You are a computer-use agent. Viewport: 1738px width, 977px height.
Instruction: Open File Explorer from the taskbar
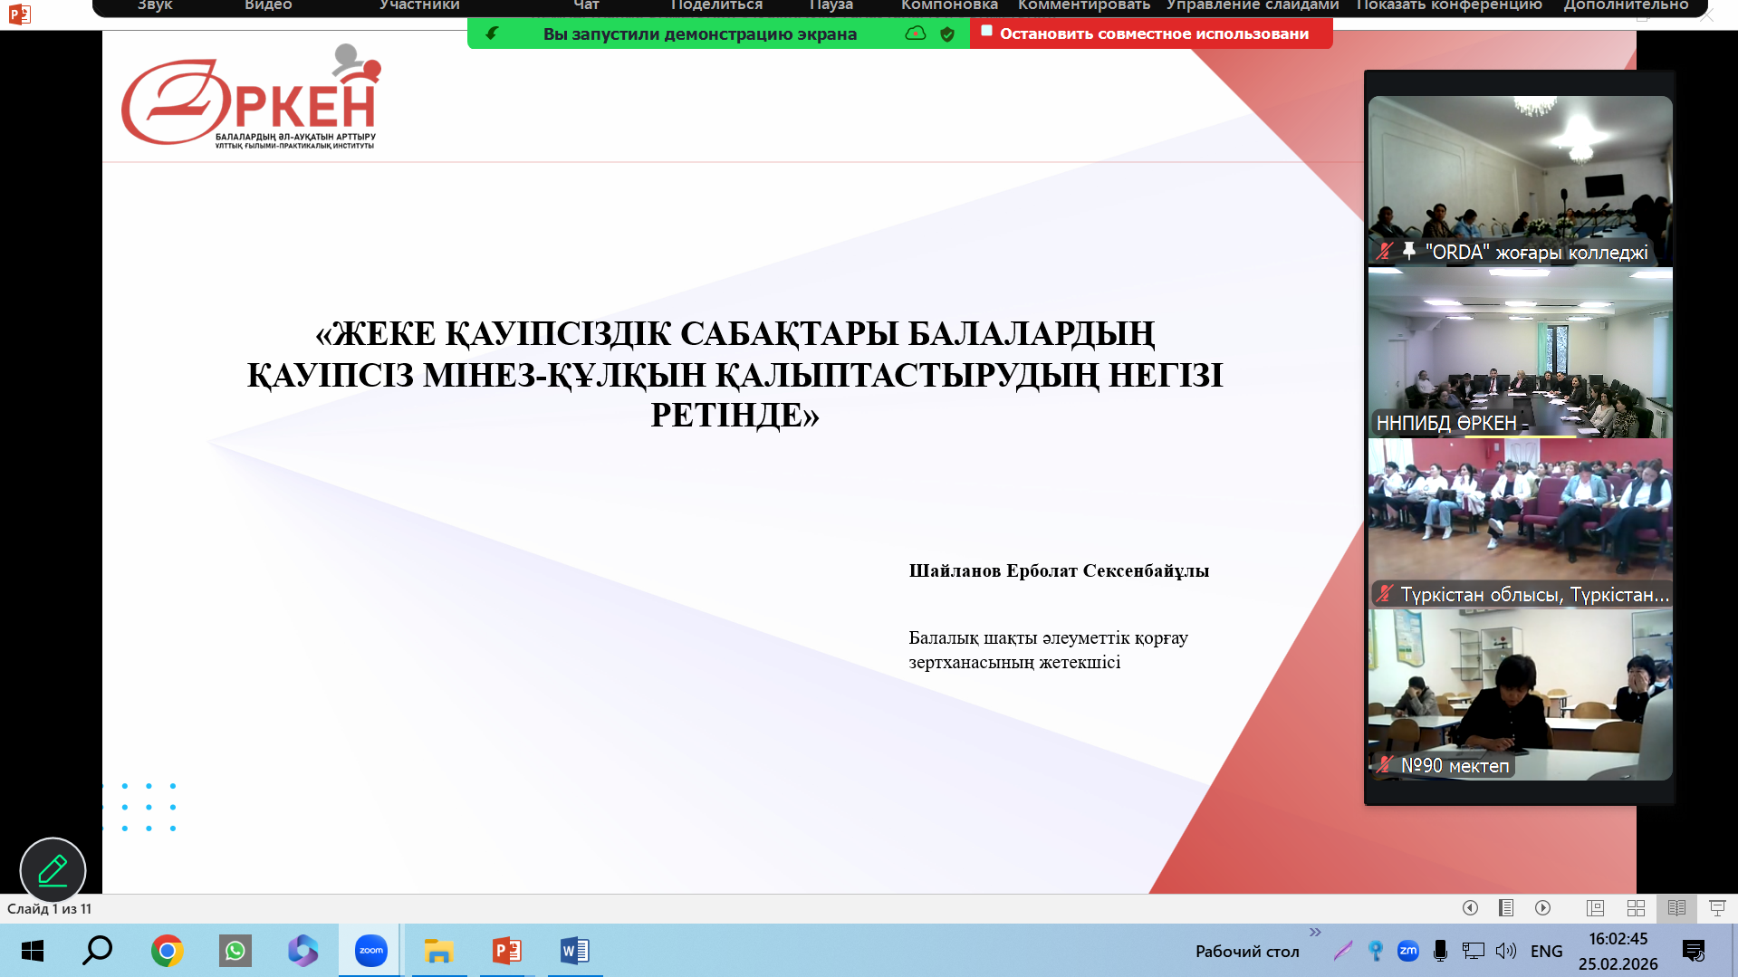438,951
